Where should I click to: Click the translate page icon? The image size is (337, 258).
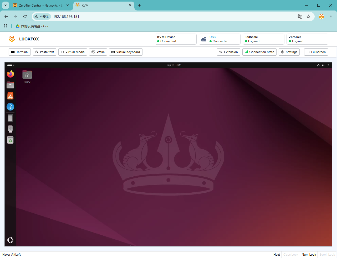300,17
